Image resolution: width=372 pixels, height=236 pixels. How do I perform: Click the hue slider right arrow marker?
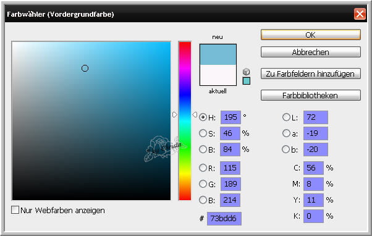pyautogui.click(x=195, y=115)
